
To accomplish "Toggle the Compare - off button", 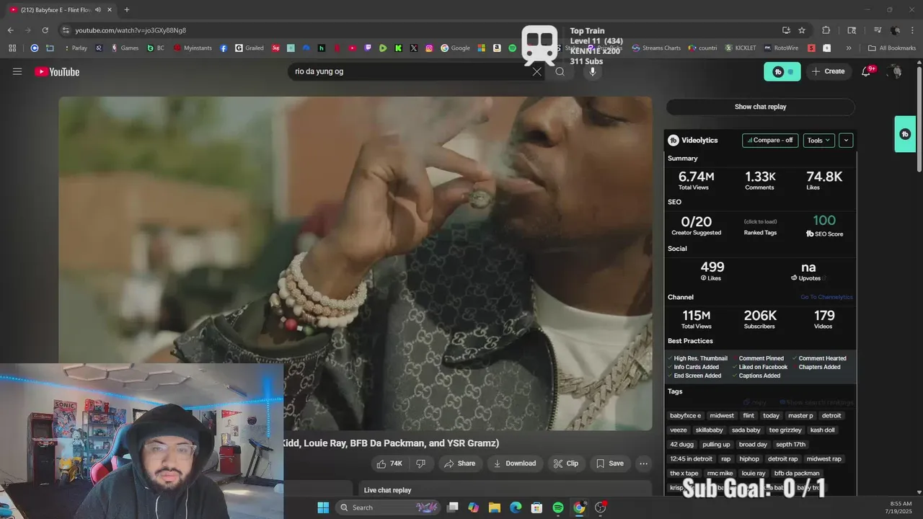I will pyautogui.click(x=770, y=141).
